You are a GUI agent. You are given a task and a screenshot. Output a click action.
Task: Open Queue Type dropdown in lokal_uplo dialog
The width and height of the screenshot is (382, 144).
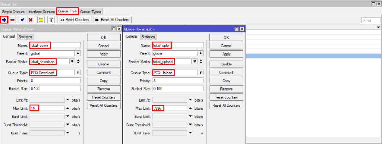pyautogui.click(x=201, y=73)
